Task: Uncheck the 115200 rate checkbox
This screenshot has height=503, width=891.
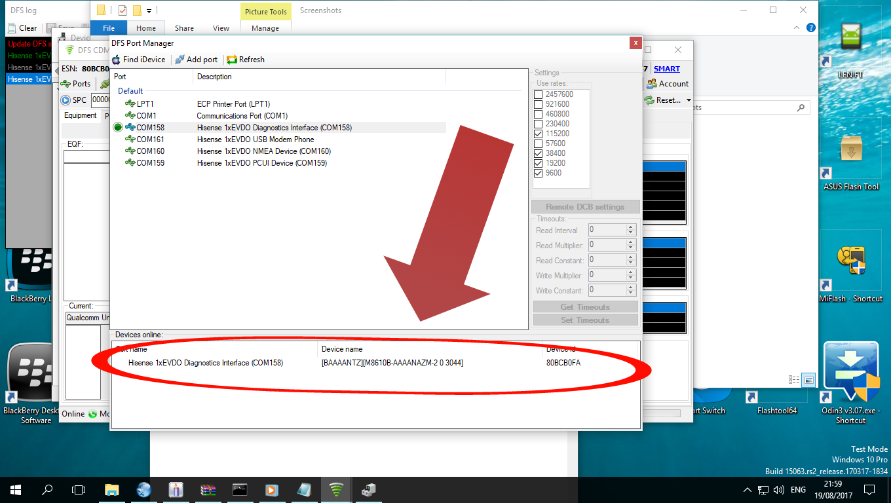Action: tap(539, 134)
